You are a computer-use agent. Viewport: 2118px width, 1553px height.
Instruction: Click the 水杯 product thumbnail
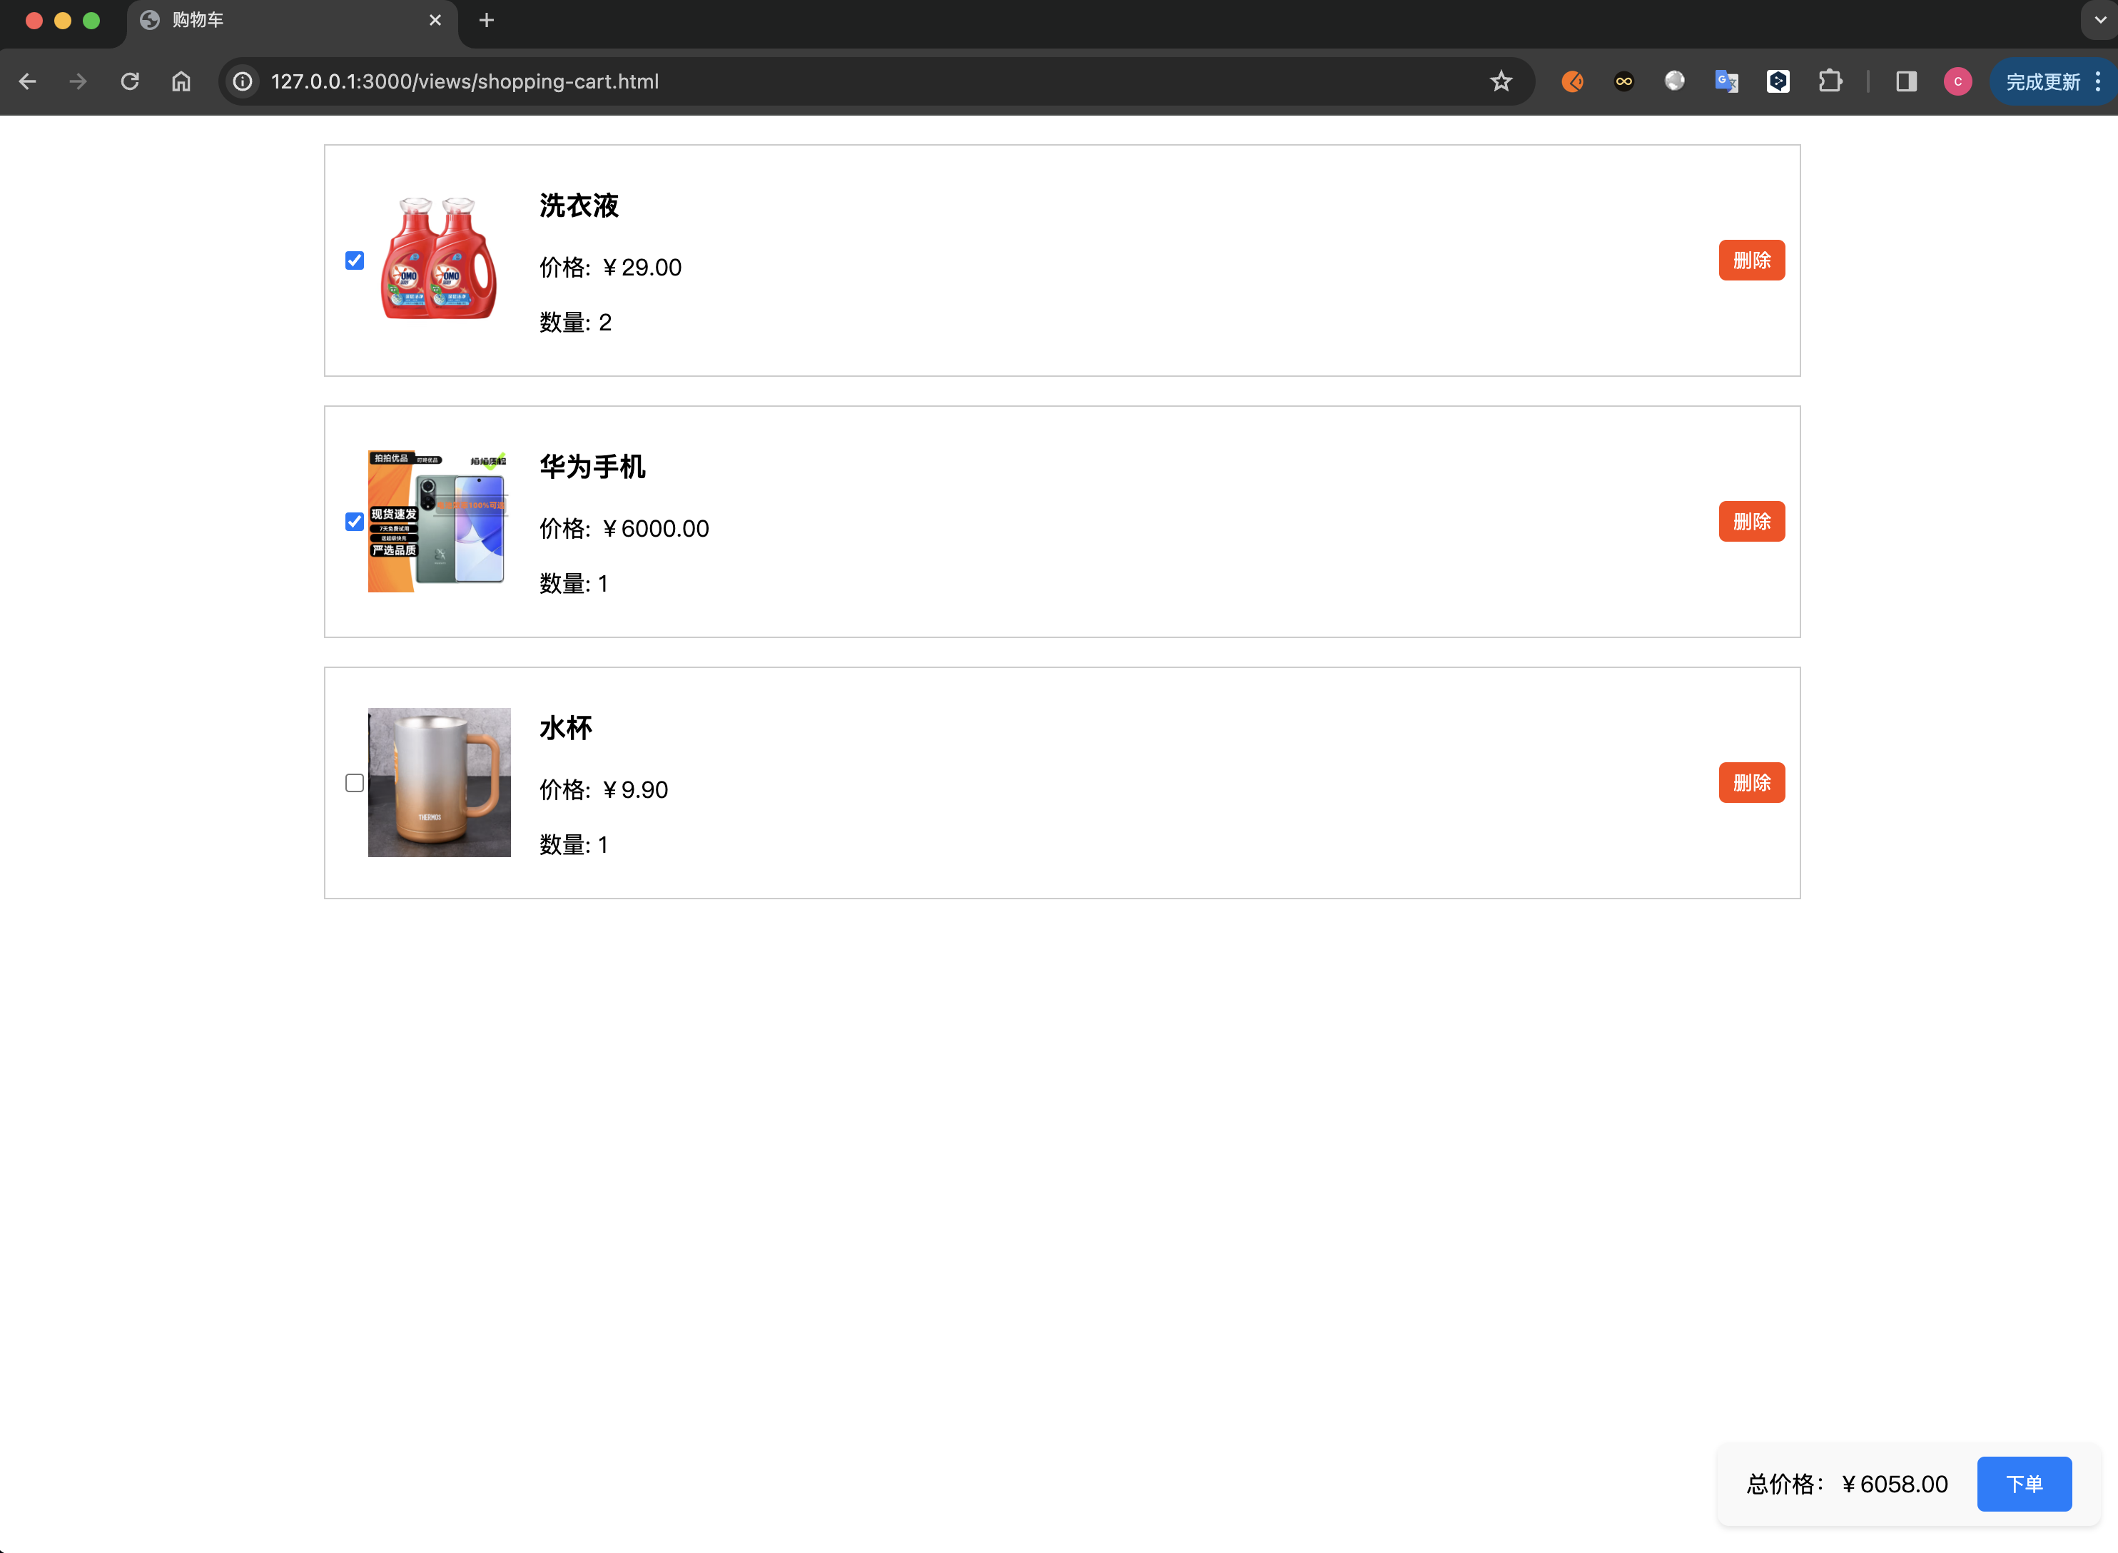(439, 782)
